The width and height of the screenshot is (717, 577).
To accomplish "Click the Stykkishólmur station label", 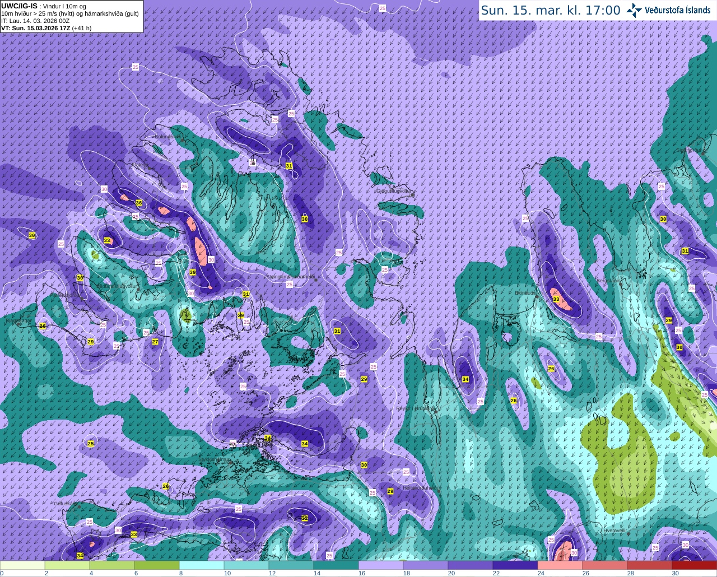I will coord(215,459).
